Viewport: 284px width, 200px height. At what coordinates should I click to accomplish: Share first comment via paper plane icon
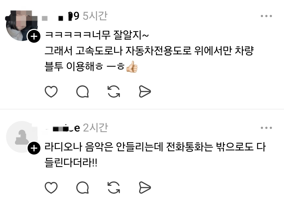point(145,92)
